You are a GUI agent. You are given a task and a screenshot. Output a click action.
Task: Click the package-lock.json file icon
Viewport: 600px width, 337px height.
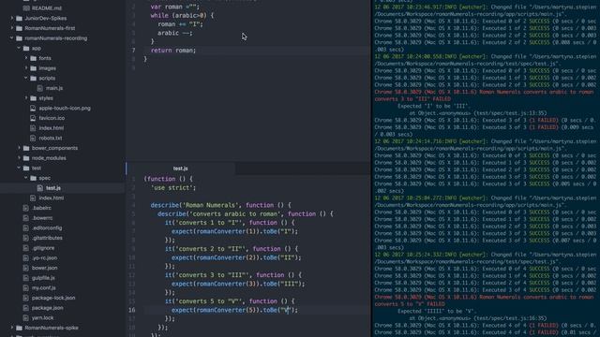[x=26, y=298]
